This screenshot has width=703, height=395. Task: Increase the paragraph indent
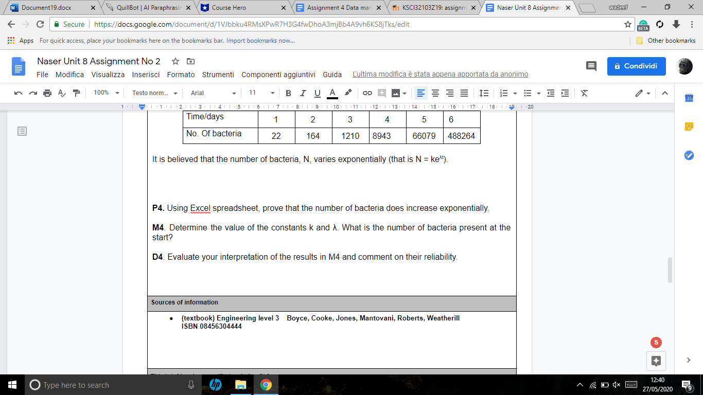point(565,93)
